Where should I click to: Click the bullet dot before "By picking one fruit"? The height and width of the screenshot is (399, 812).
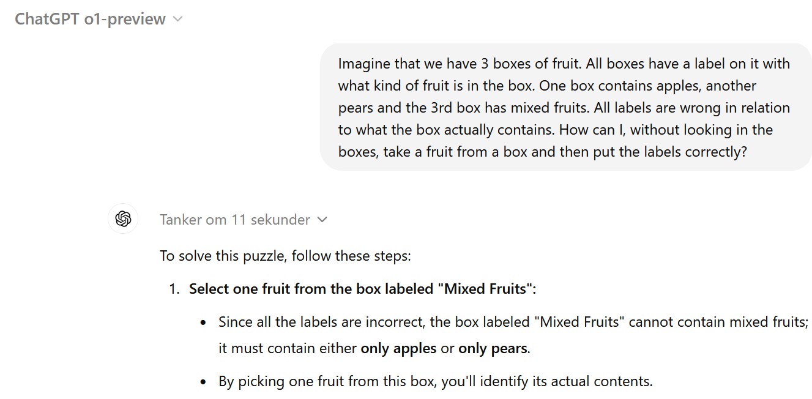[x=204, y=382]
